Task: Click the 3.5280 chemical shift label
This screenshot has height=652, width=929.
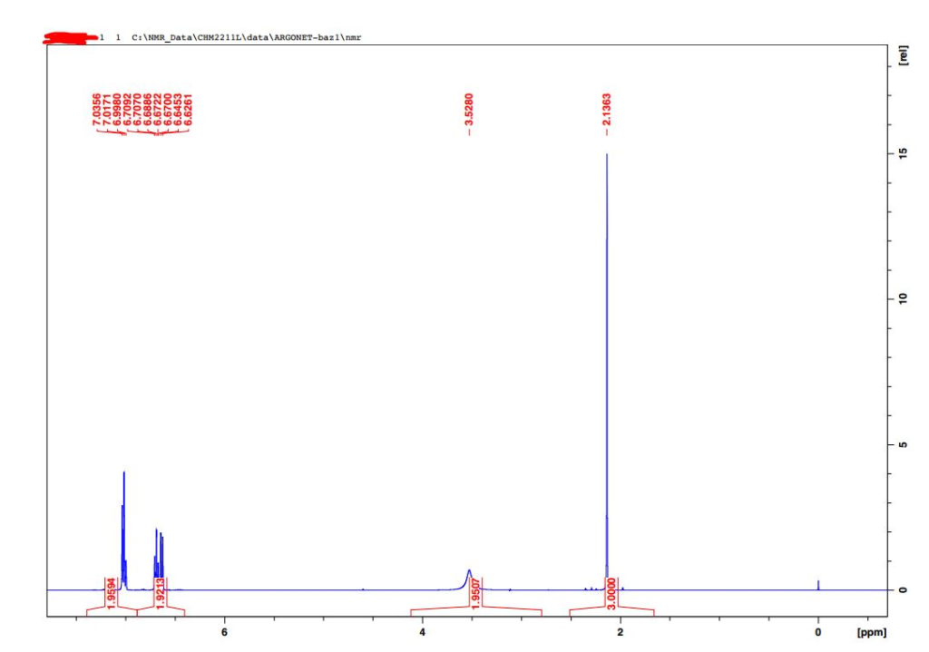Action: (469, 109)
